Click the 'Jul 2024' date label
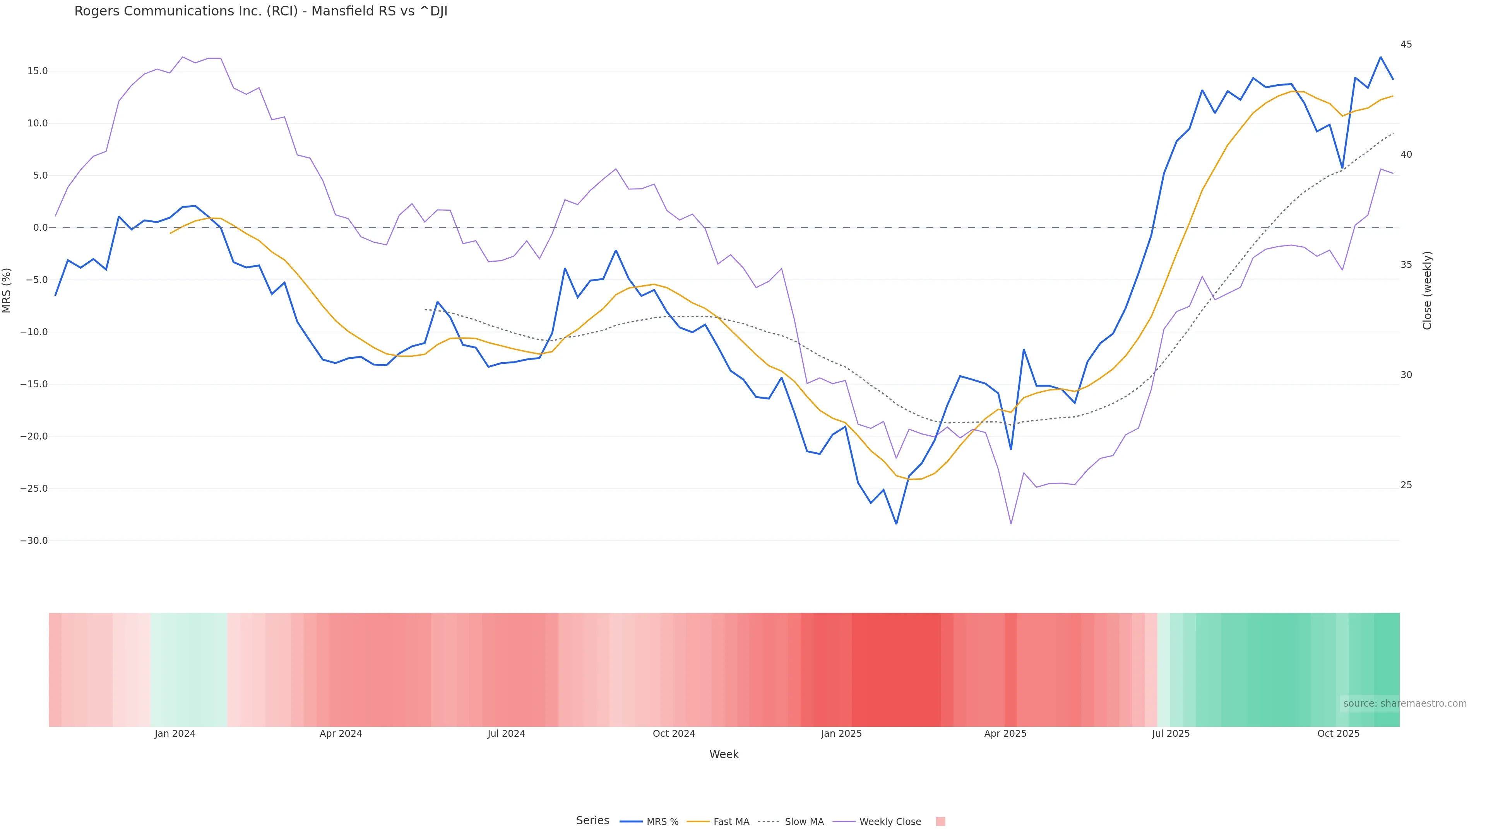 pyautogui.click(x=506, y=734)
